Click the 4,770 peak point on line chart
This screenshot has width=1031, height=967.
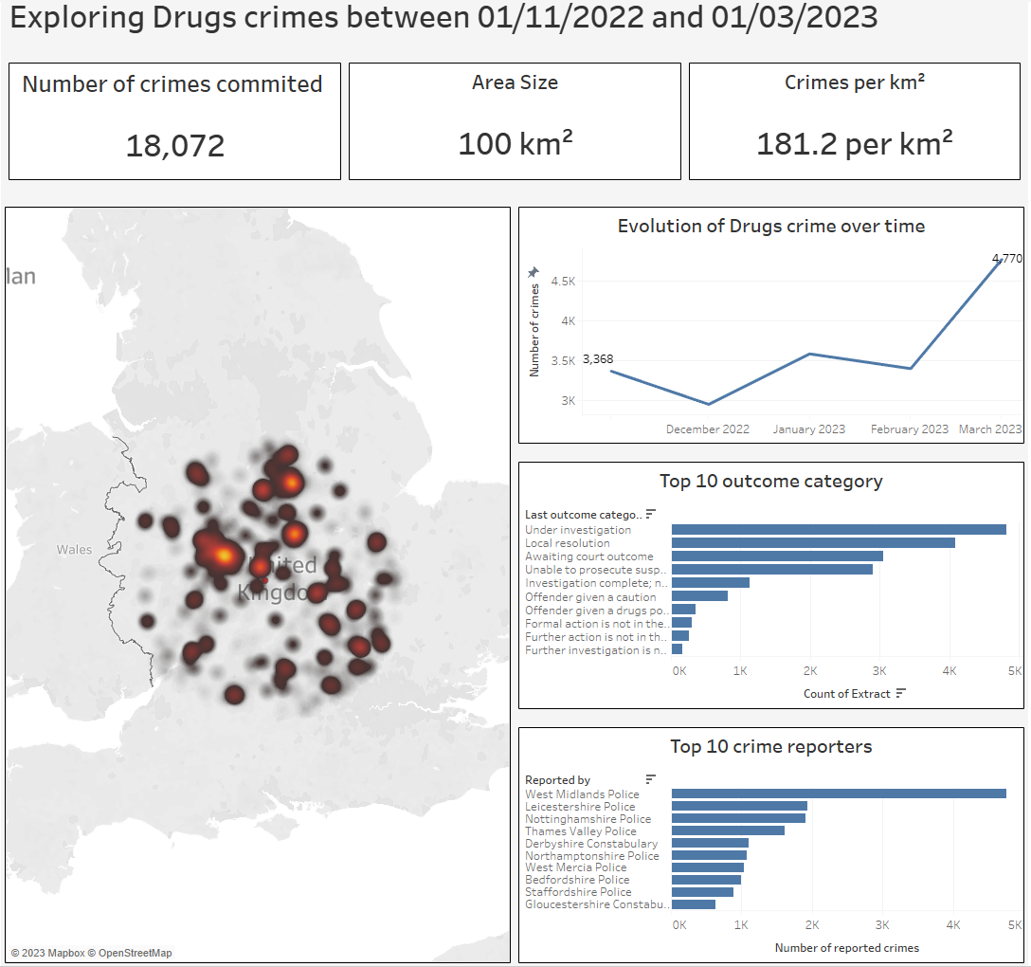pyautogui.click(x=1001, y=261)
